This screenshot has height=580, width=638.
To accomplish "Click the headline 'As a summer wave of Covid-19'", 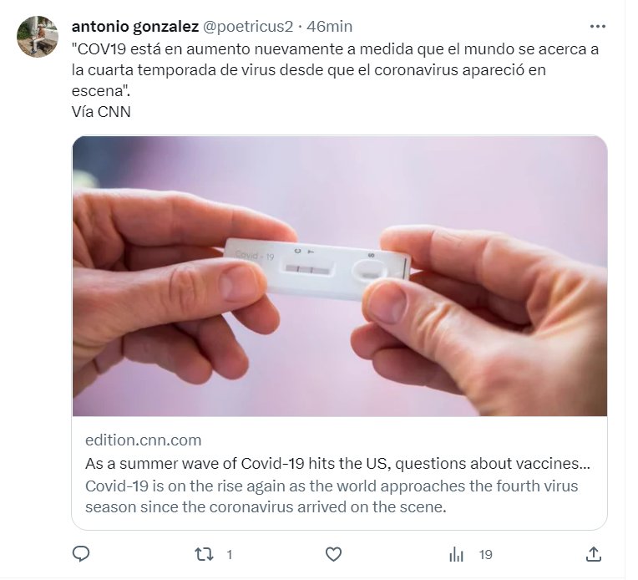I will coord(337,464).
